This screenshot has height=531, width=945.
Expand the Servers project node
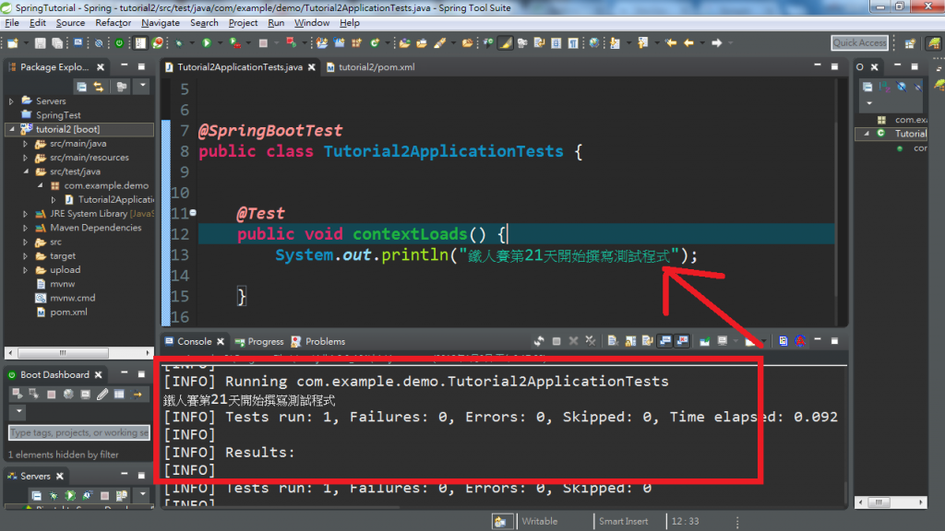pyautogui.click(x=11, y=101)
